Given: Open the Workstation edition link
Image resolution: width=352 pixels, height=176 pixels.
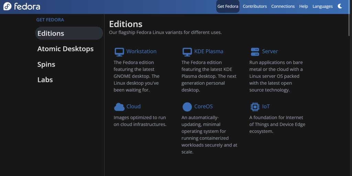Looking at the screenshot, I should 141,51.
